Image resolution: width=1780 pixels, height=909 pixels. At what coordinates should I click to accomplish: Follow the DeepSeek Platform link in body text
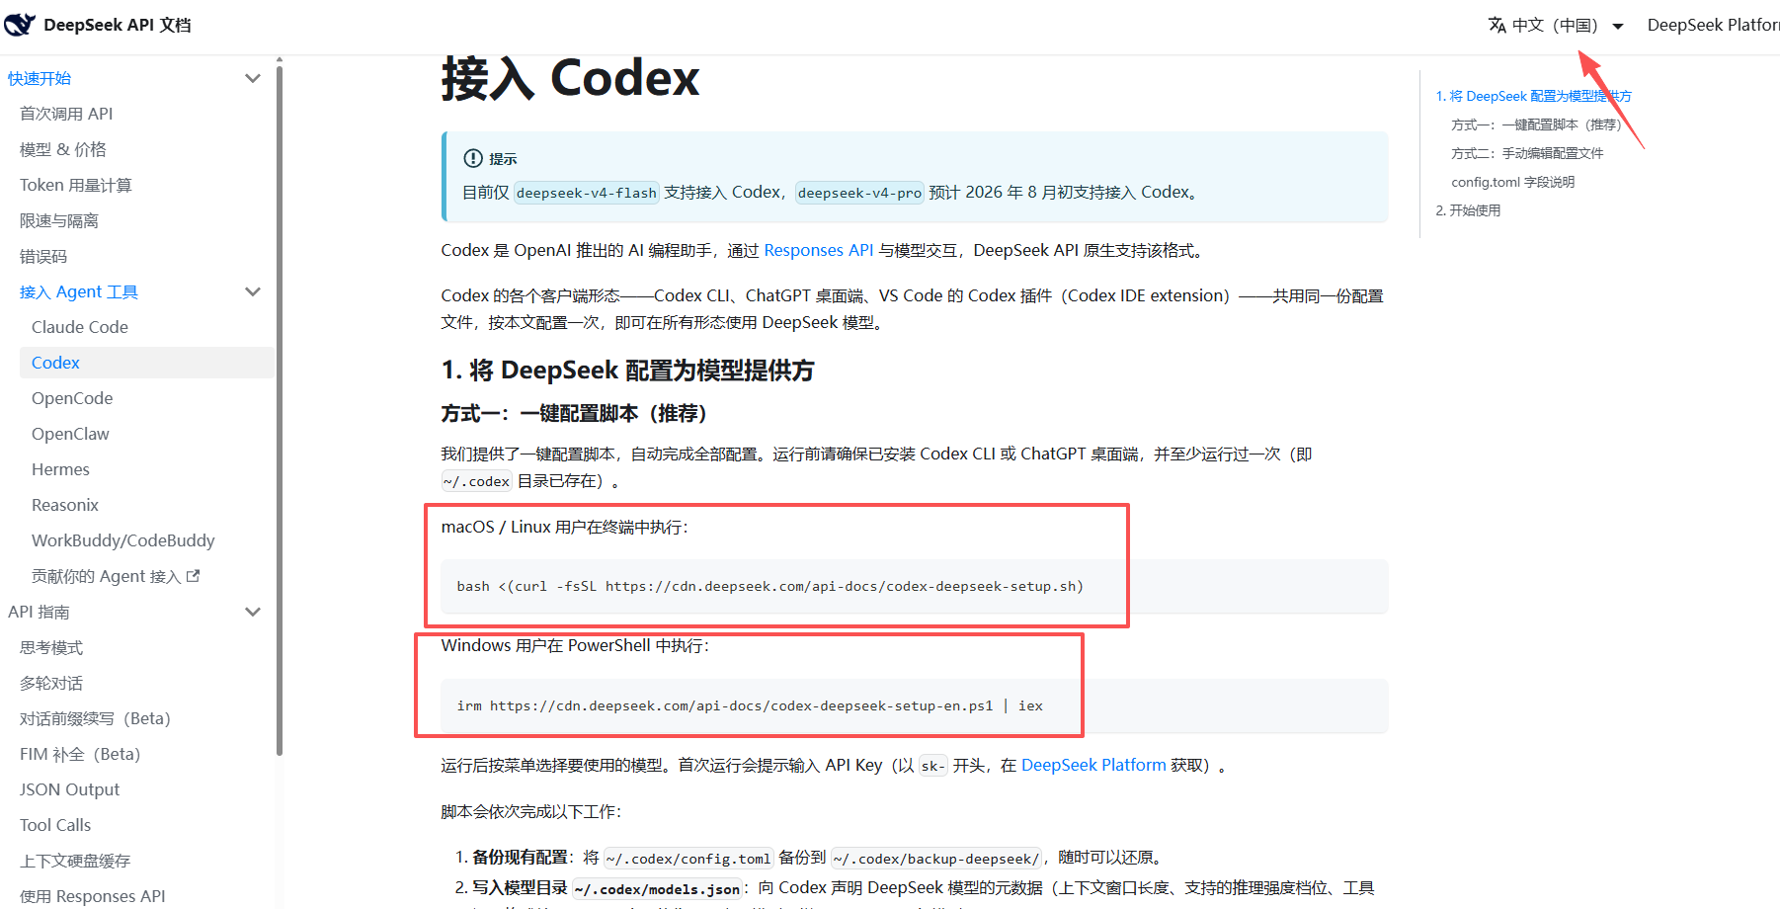(1093, 765)
